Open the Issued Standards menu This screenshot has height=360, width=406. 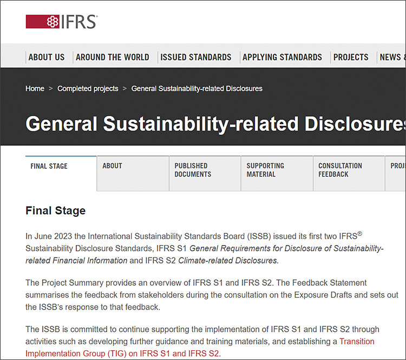(196, 57)
